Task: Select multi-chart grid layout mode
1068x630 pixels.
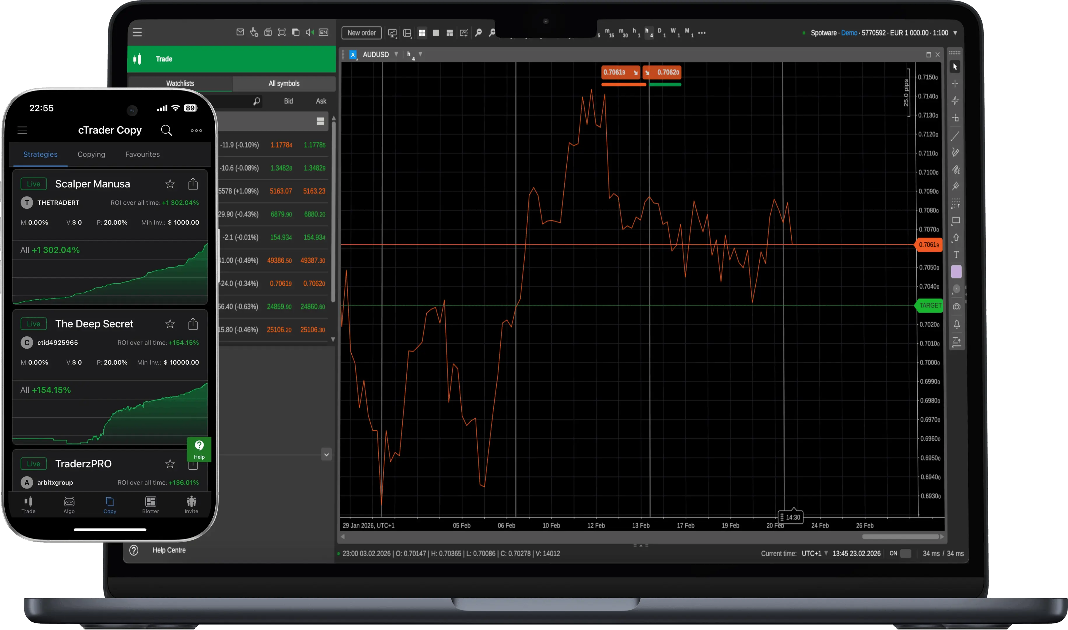Action: coord(422,33)
